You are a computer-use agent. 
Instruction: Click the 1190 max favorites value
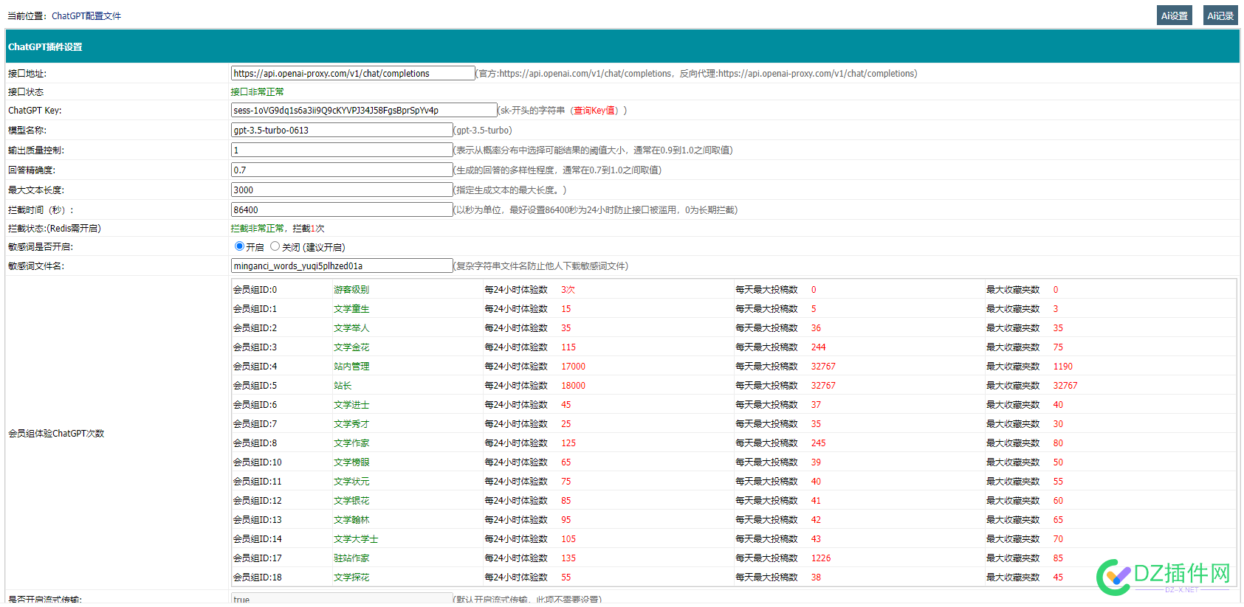(x=1063, y=367)
